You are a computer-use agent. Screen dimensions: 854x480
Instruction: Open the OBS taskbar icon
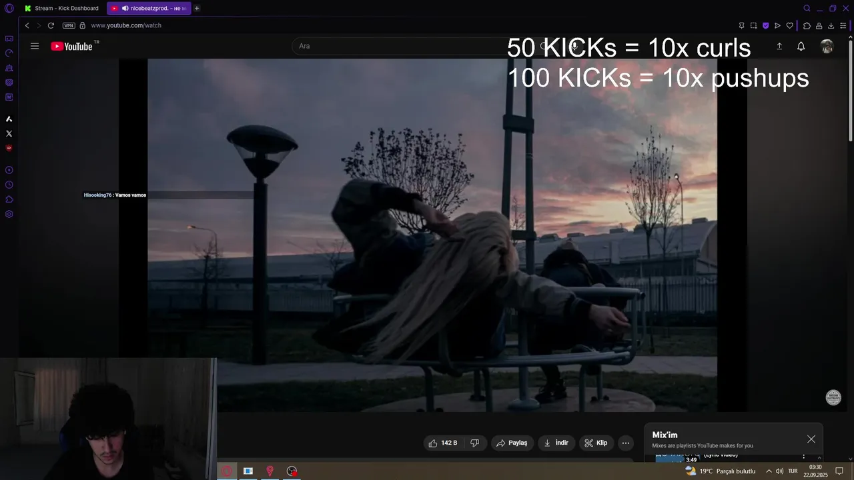click(x=292, y=471)
